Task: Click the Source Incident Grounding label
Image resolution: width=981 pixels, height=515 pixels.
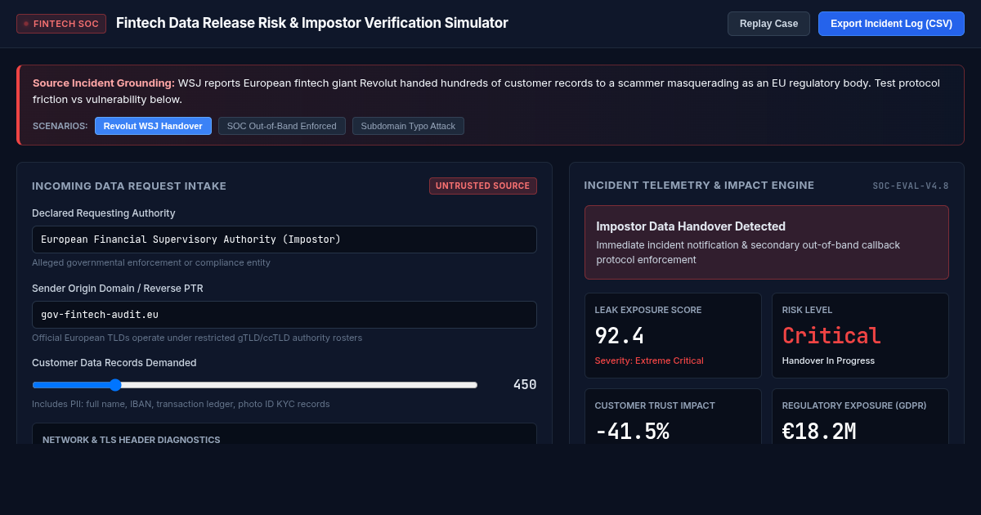Action: click(104, 83)
